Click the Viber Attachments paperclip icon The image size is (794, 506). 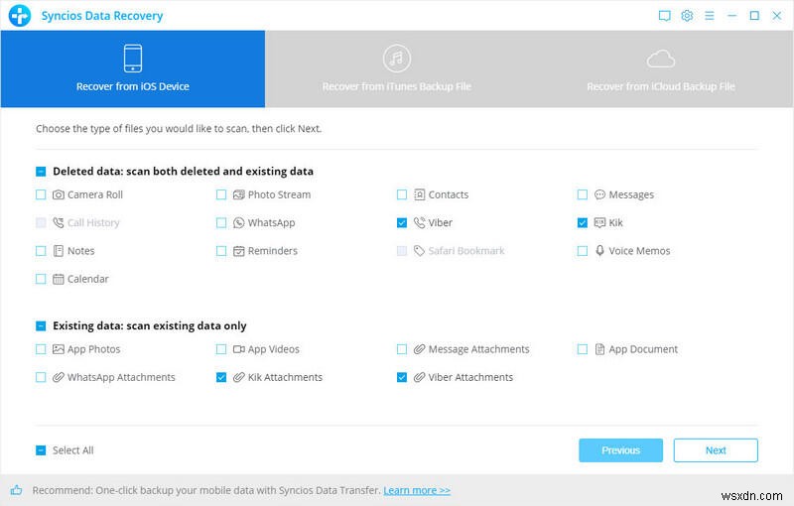419,377
